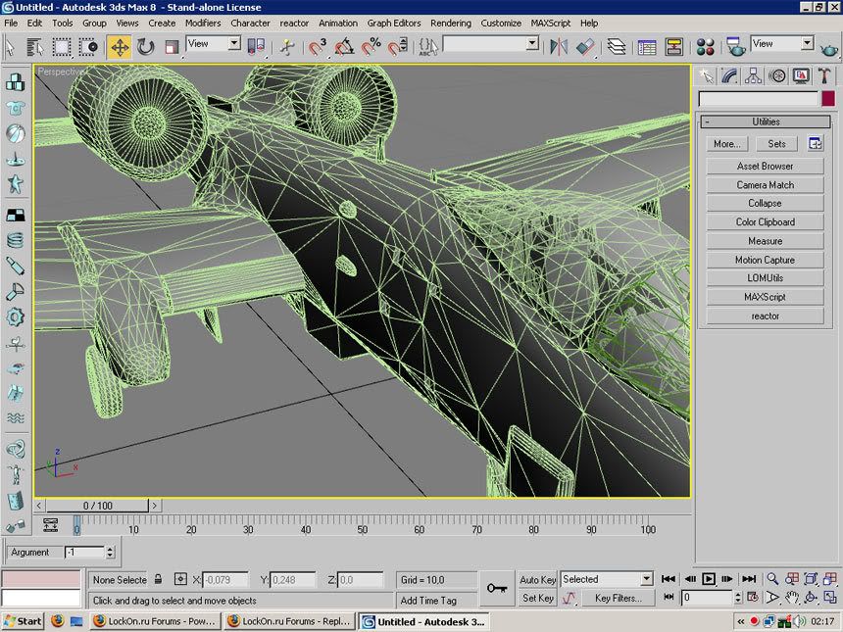Click the Play Animation button

709,579
